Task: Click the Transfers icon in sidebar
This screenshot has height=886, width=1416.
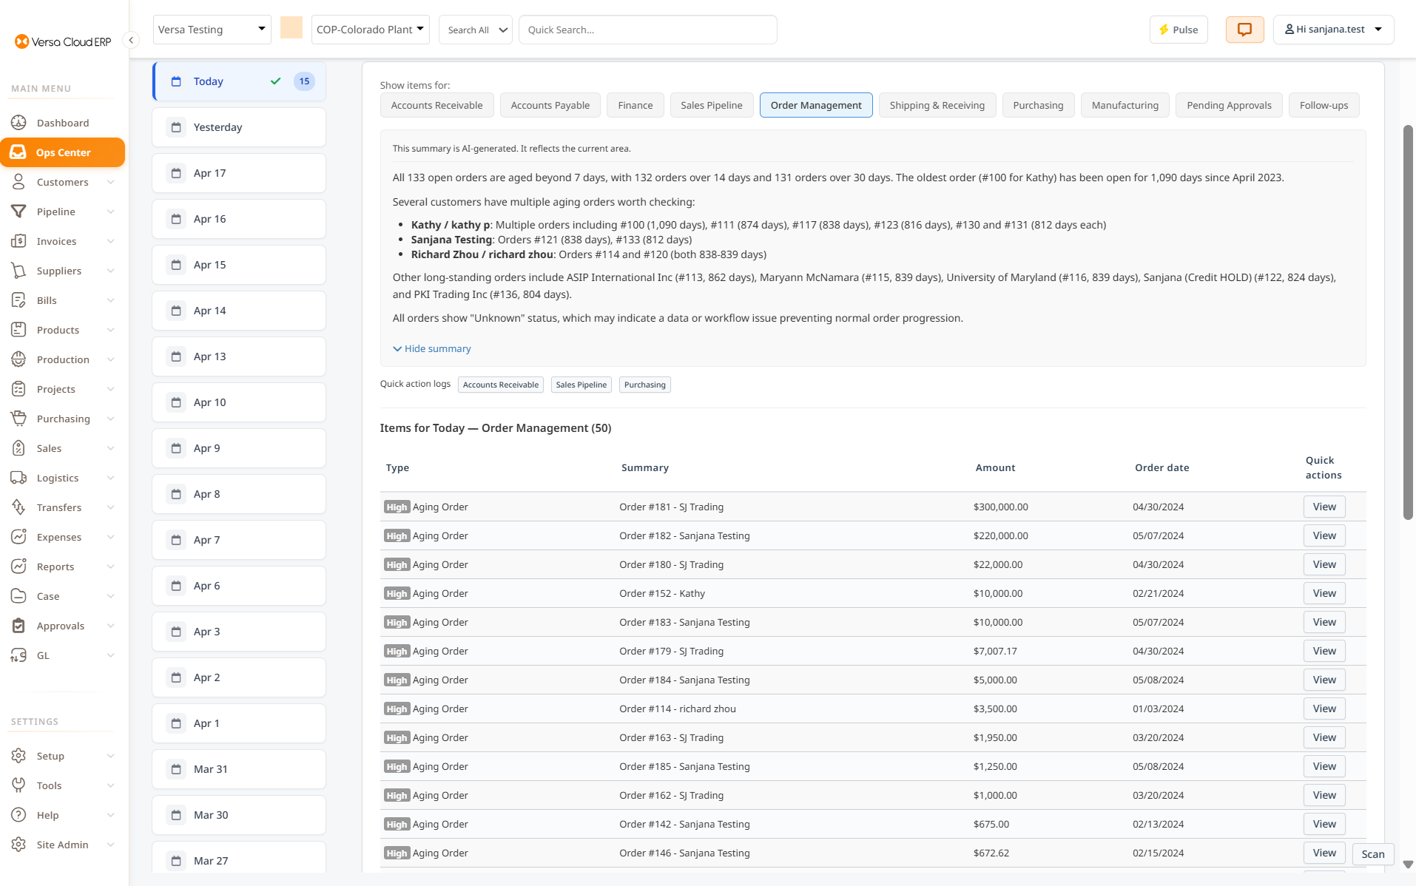Action: 19,507
